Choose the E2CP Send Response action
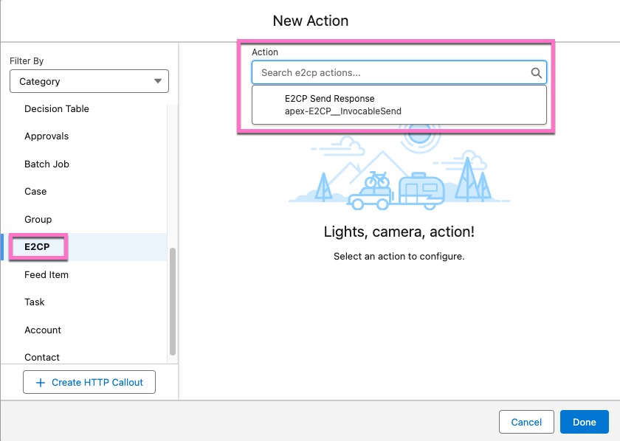Viewport: 620px width, 441px height. pos(399,105)
